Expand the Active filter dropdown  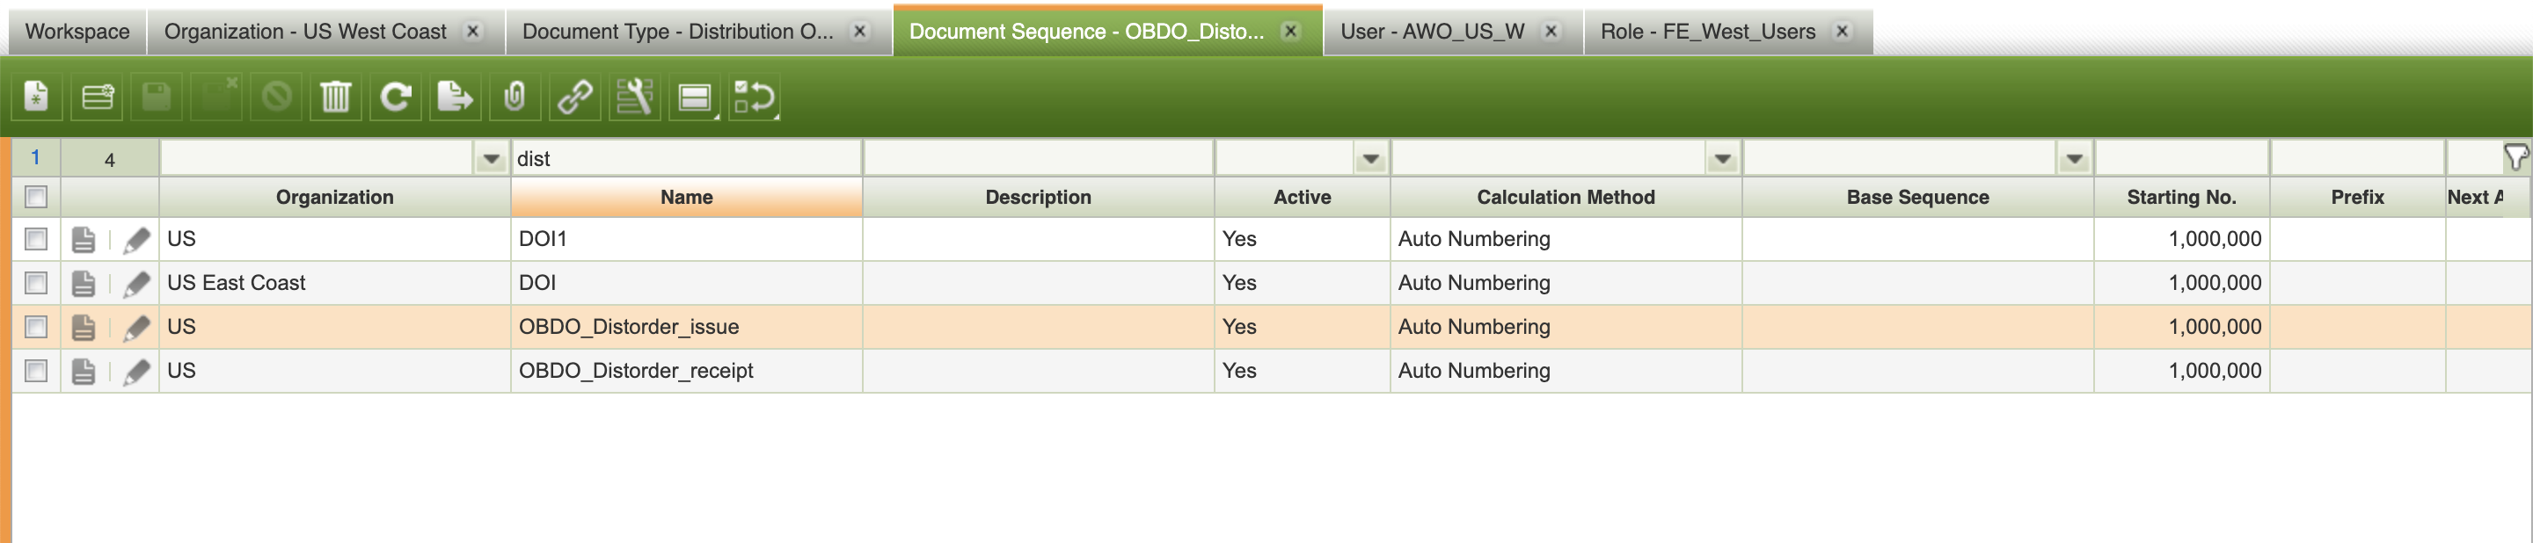(x=1369, y=159)
